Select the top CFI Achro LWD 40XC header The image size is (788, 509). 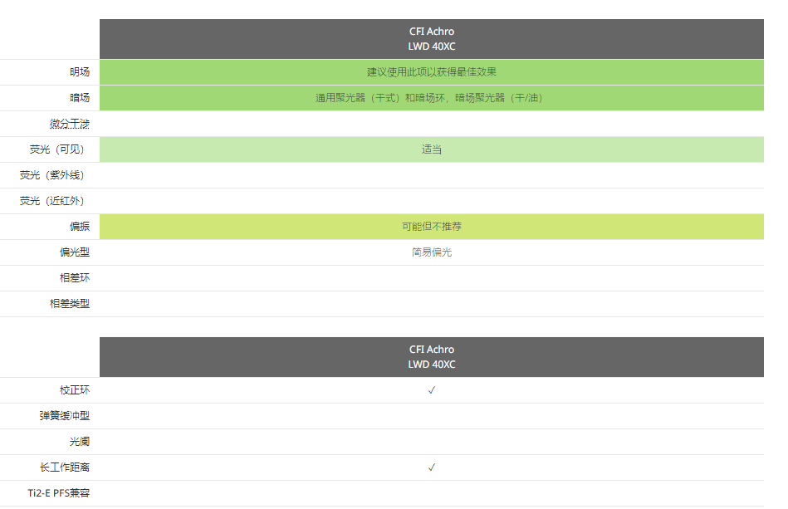tap(431, 39)
